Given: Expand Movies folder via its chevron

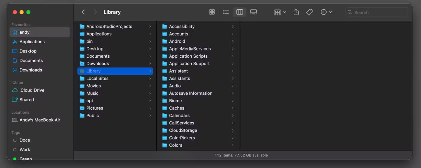Looking at the screenshot, I should pyautogui.click(x=150, y=86).
